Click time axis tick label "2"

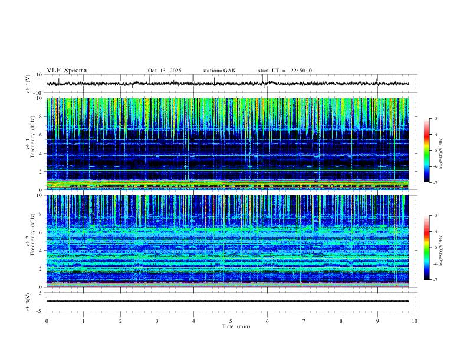click(x=120, y=321)
